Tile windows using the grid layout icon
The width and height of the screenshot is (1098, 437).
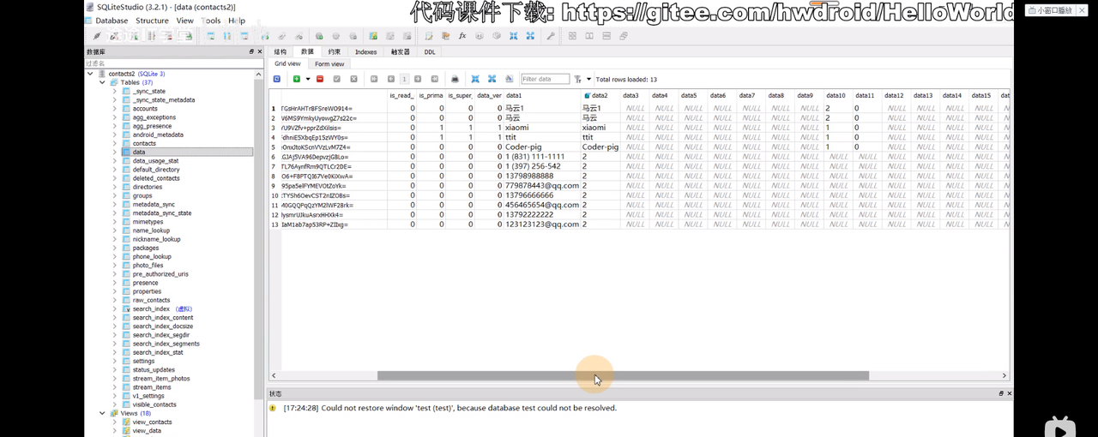572,36
